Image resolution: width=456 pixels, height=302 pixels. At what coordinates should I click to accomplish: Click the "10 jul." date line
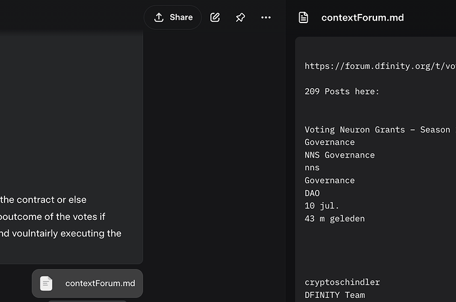(322, 205)
